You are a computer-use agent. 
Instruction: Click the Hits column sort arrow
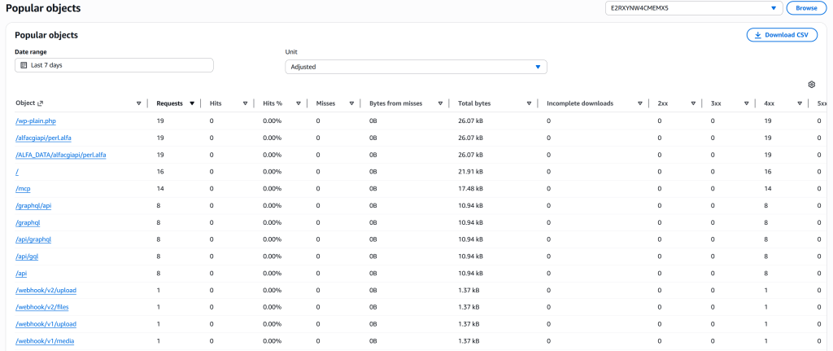pyautogui.click(x=245, y=103)
